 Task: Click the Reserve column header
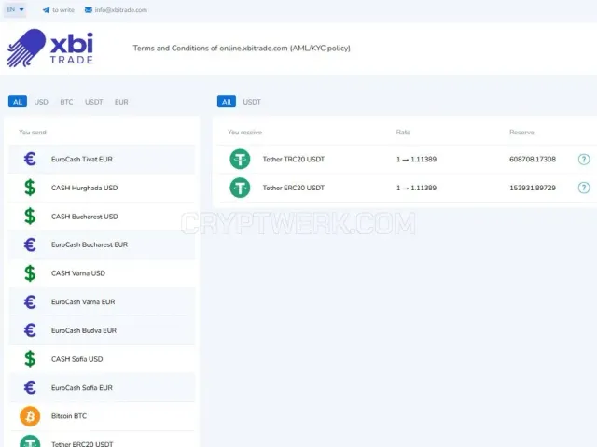pos(521,133)
